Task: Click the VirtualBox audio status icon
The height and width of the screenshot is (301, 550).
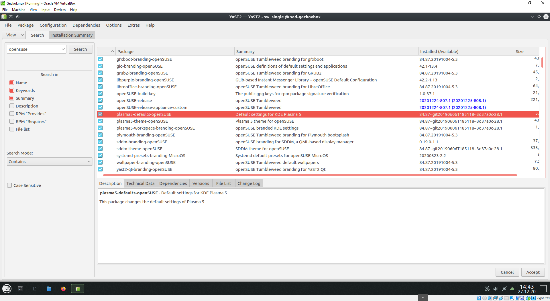Action: coord(490,298)
